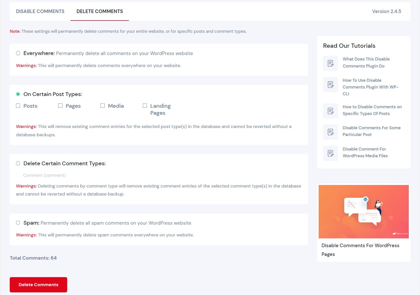Tick the Landing Pages checkbox
The height and width of the screenshot is (295, 420).
pyautogui.click(x=145, y=106)
